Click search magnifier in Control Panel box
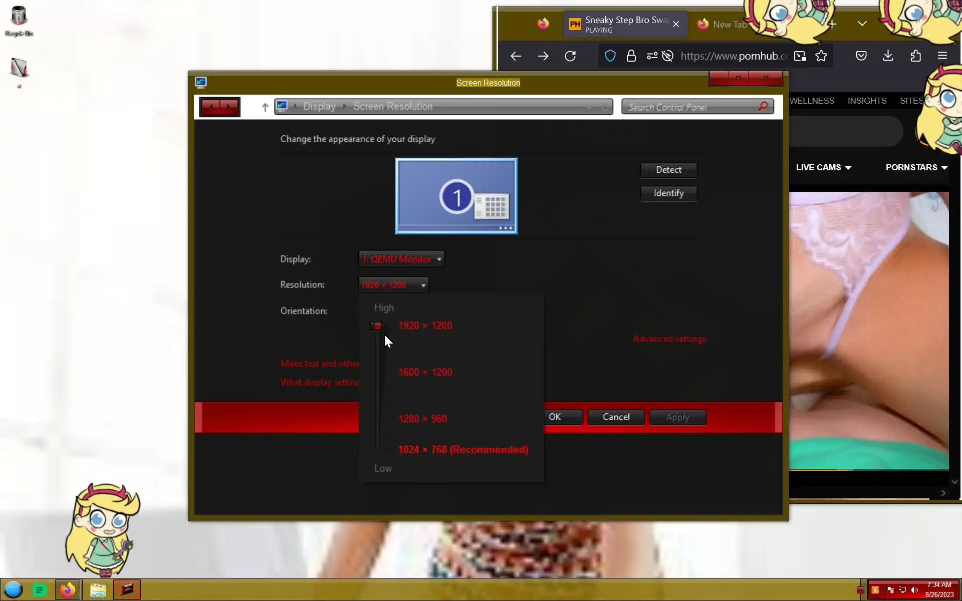 (763, 107)
